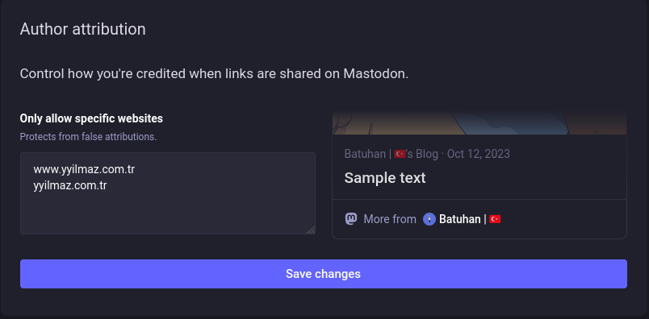Open the Sample text preview title

tap(385, 178)
